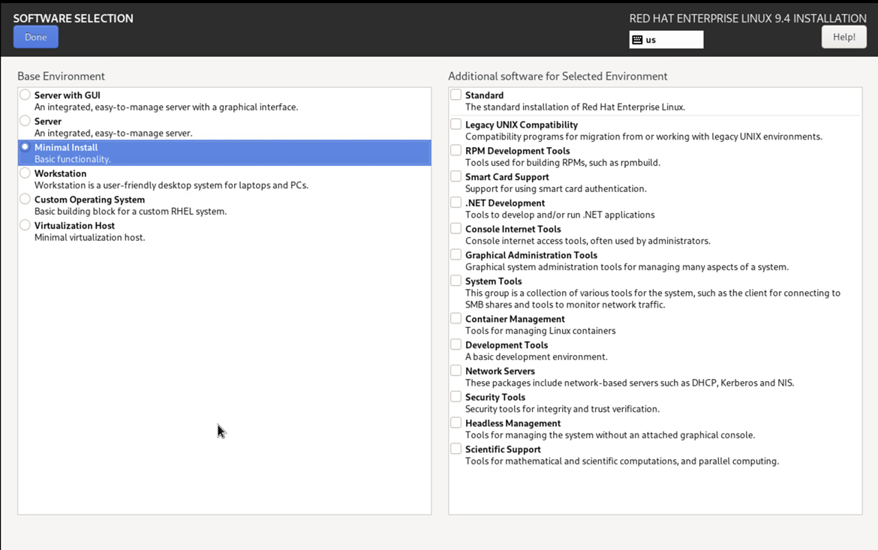Click 'An integrated, easy-to-manage server with a graphical interface.'

point(167,107)
